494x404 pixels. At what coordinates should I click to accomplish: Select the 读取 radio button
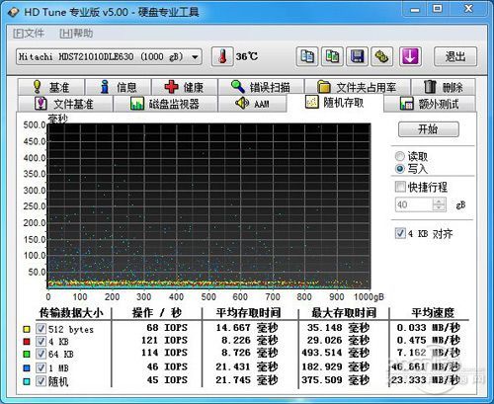coord(400,156)
